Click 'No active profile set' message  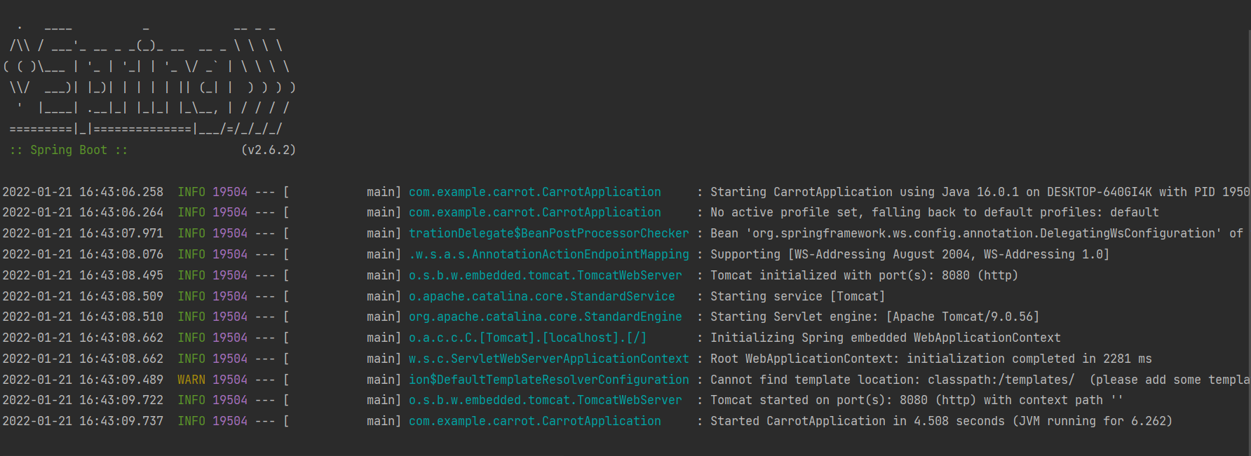(935, 212)
